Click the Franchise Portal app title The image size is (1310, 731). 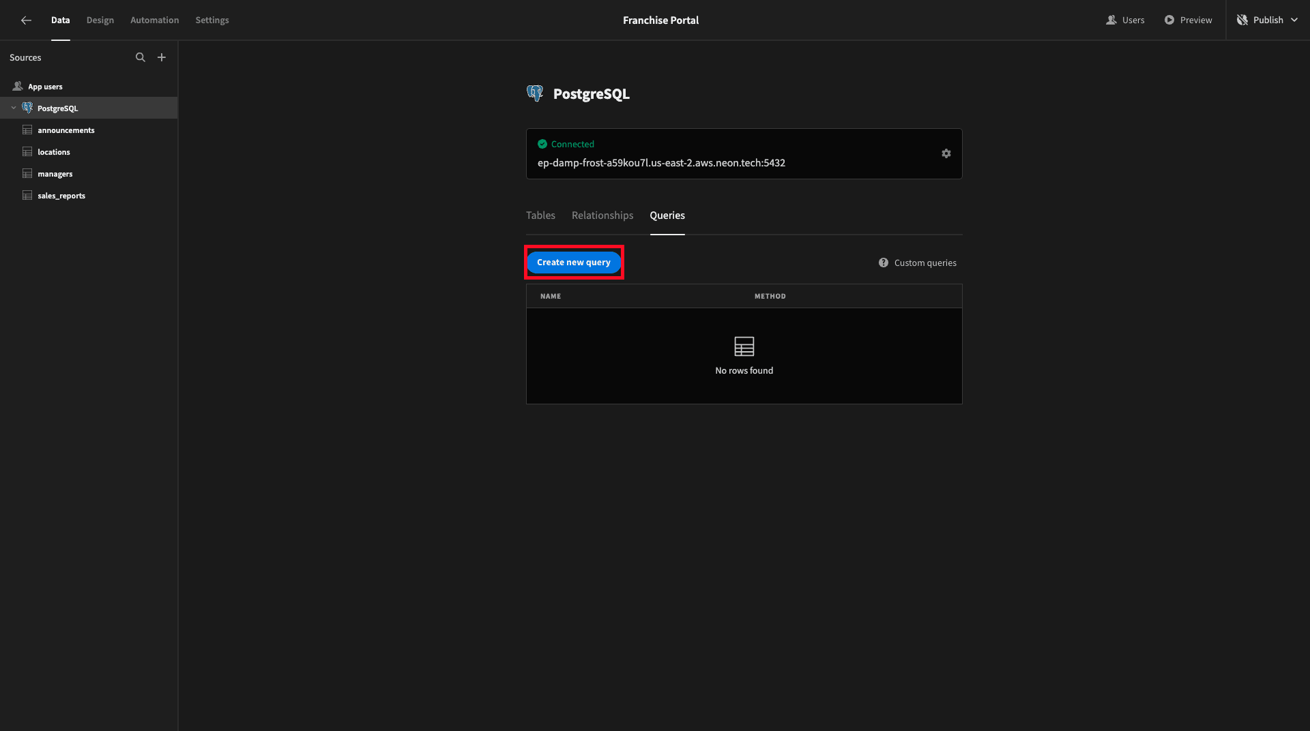tap(660, 20)
